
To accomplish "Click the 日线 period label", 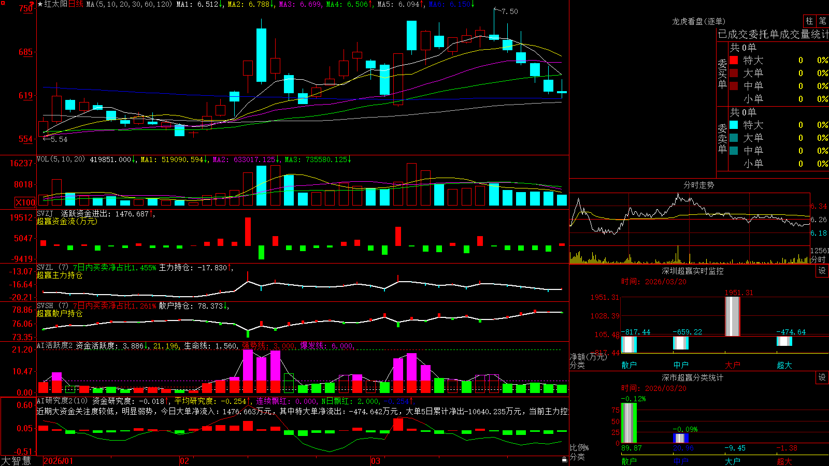I will pos(76,4).
